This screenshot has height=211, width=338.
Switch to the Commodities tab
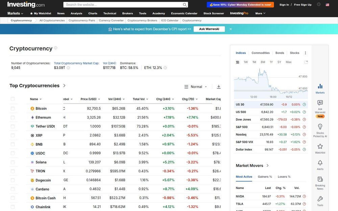260,53
